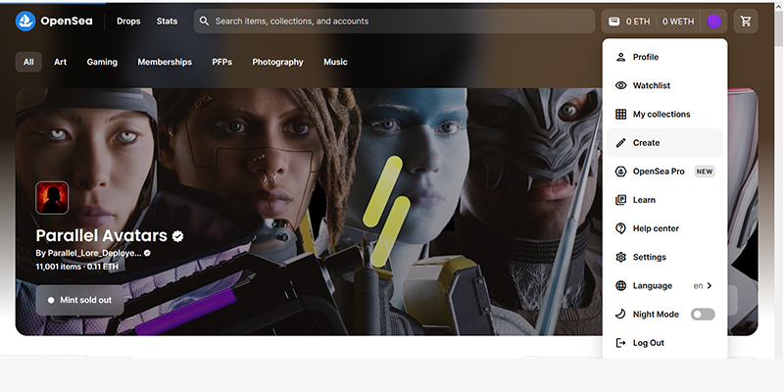Expand Language submenu chevron
The image size is (784, 392).
tap(710, 285)
